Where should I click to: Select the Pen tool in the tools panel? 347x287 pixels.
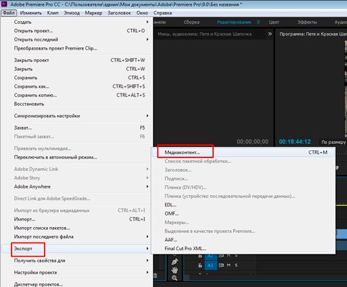click(x=174, y=262)
